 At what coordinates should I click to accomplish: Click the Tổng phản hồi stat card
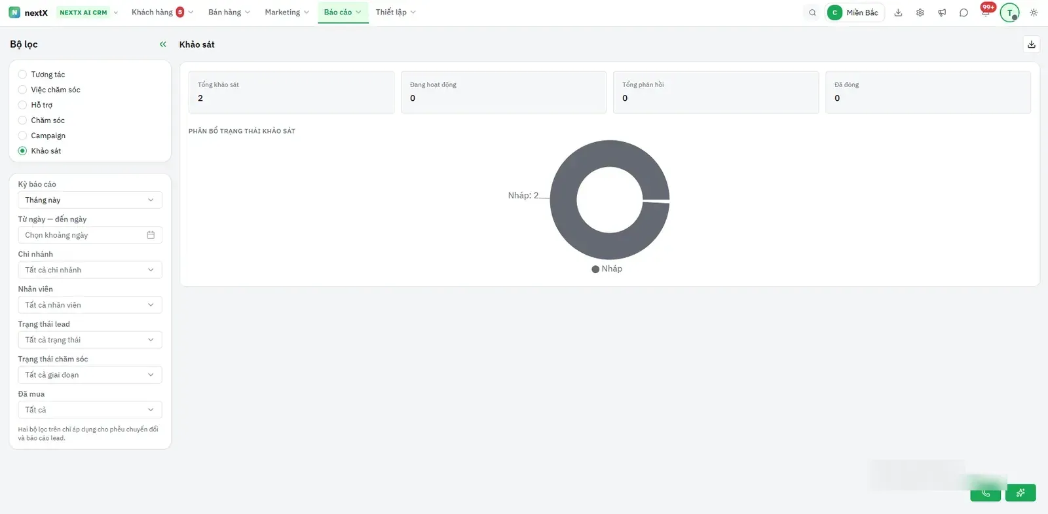716,92
